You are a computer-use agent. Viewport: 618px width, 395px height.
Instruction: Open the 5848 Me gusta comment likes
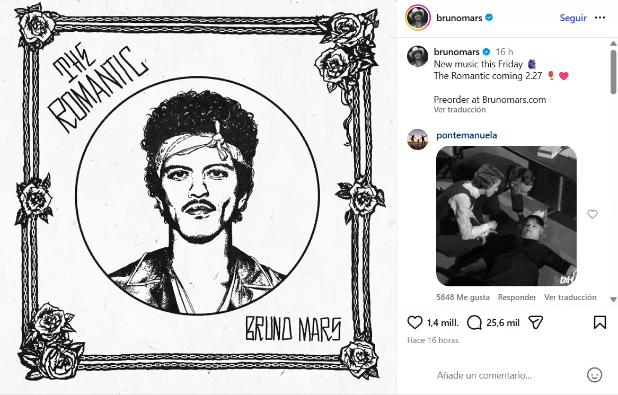coord(463,297)
